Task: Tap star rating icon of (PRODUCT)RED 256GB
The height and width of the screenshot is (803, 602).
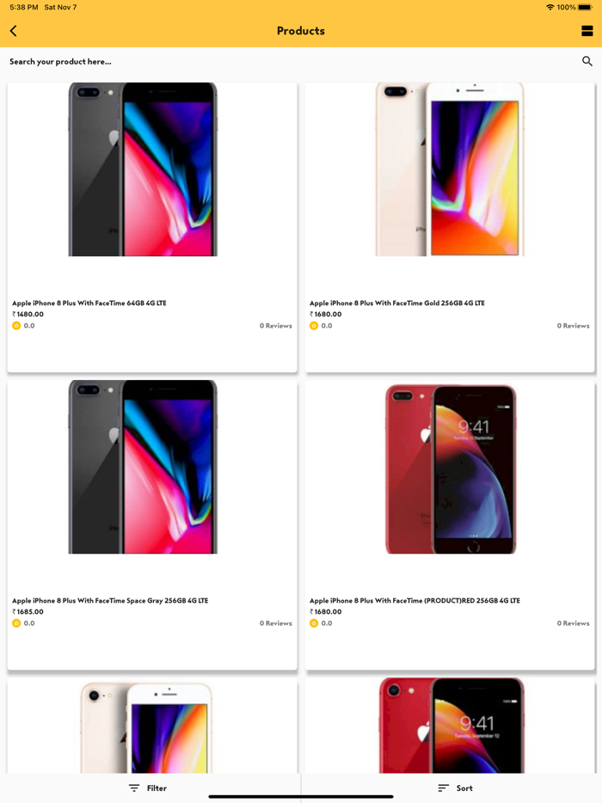Action: tap(314, 623)
